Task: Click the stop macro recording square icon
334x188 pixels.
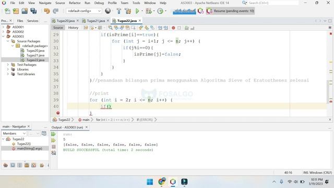Action: pyautogui.click(x=179, y=28)
